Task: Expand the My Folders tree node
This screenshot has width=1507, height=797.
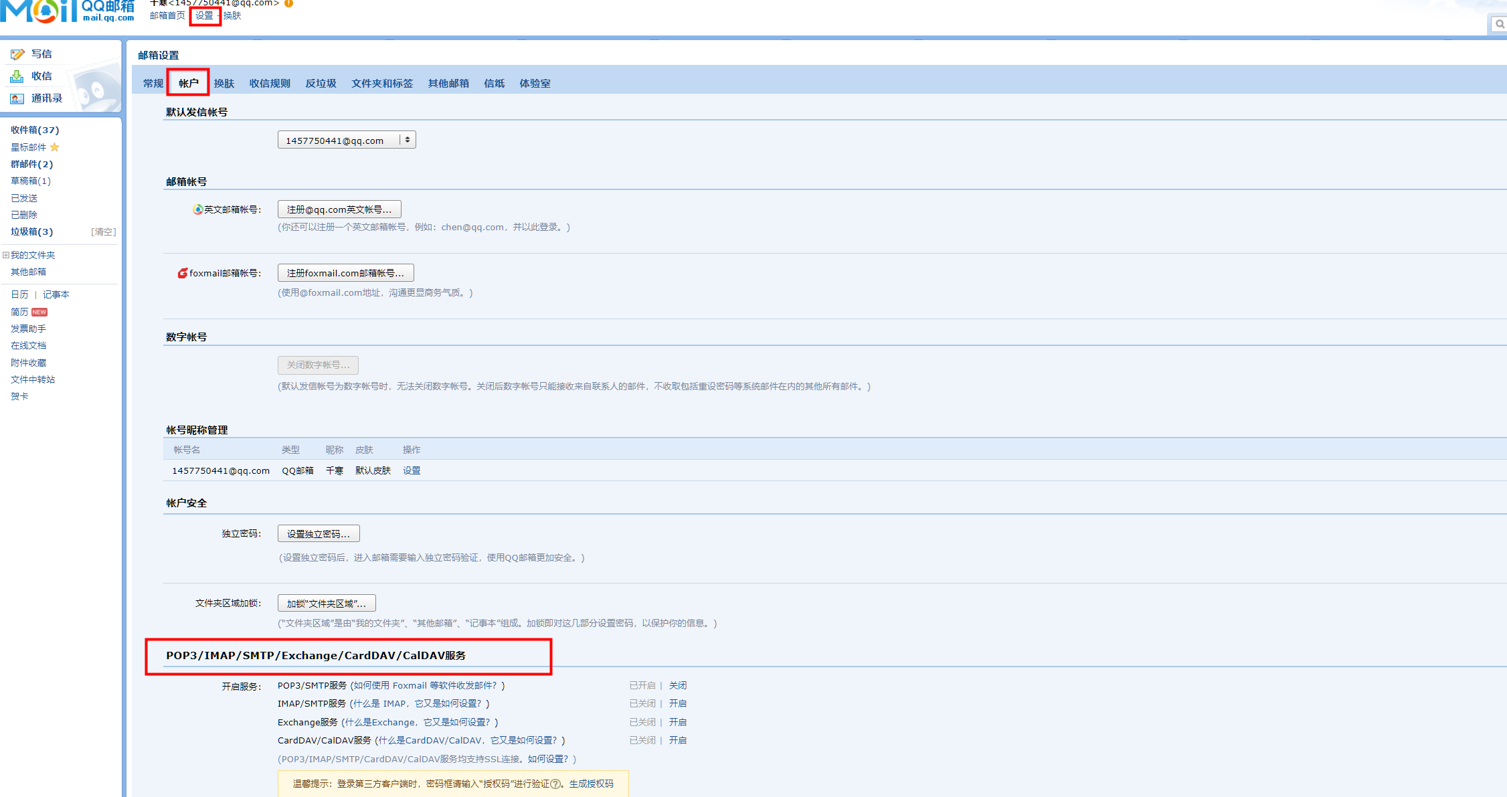Action: click(6, 255)
